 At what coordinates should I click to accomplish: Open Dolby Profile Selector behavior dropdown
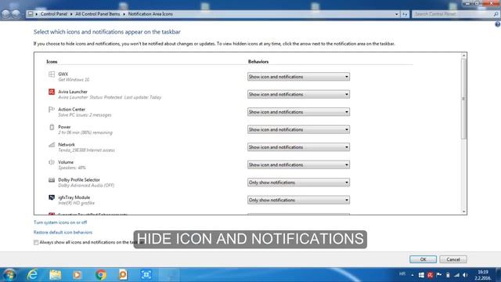298,183
